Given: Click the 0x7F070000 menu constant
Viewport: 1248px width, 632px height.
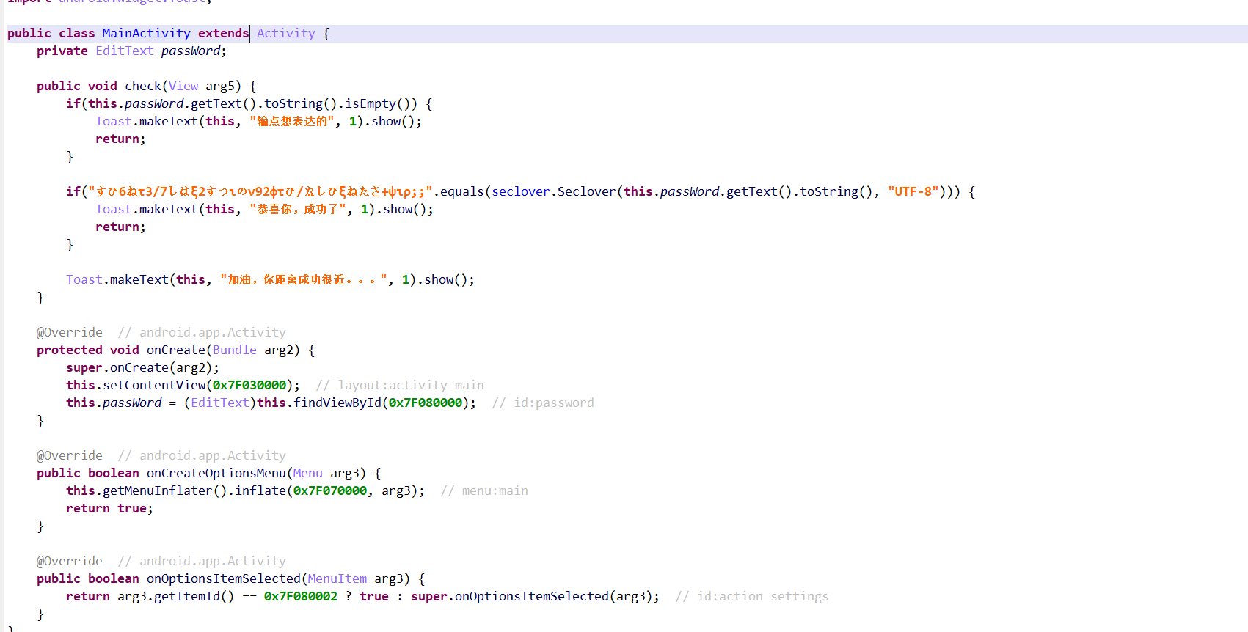Looking at the screenshot, I should pos(330,491).
